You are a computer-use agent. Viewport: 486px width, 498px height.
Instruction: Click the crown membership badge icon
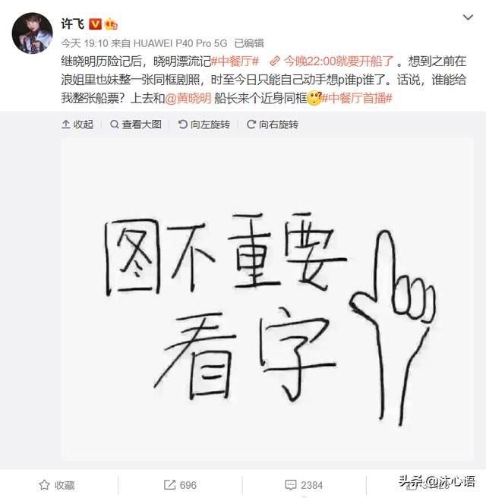[111, 24]
